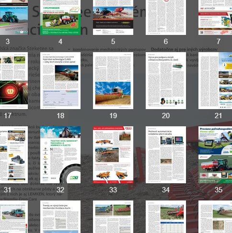Open page 35 Presne poľnohospodárstvo ad thumbnail
The image size is (232, 233).
[x=215, y=155]
